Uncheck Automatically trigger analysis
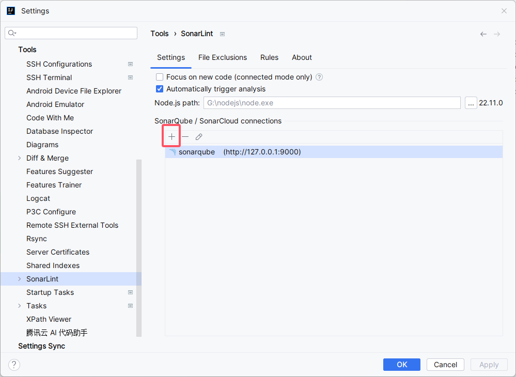Viewport: 516px width, 377px height. [160, 89]
